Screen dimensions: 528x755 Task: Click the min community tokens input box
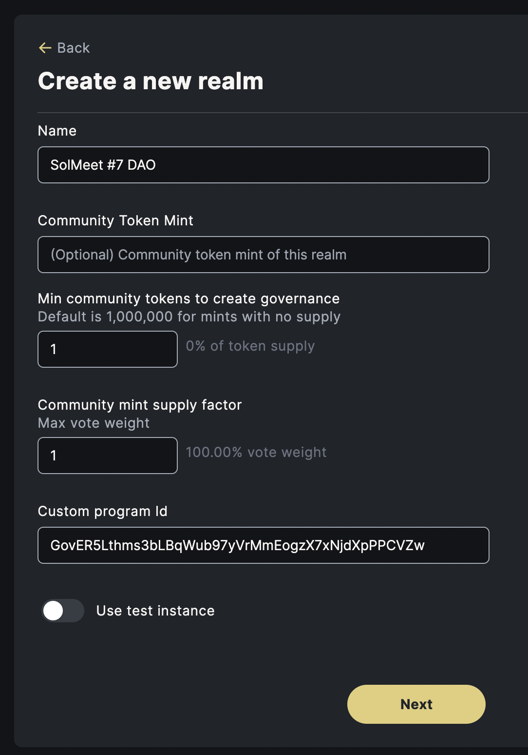tap(108, 349)
